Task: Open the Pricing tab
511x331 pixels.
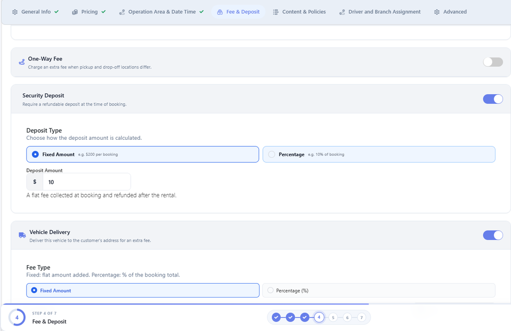Action: click(x=89, y=12)
